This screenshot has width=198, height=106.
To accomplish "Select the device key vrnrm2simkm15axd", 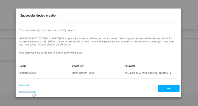I will pos(83,73).
